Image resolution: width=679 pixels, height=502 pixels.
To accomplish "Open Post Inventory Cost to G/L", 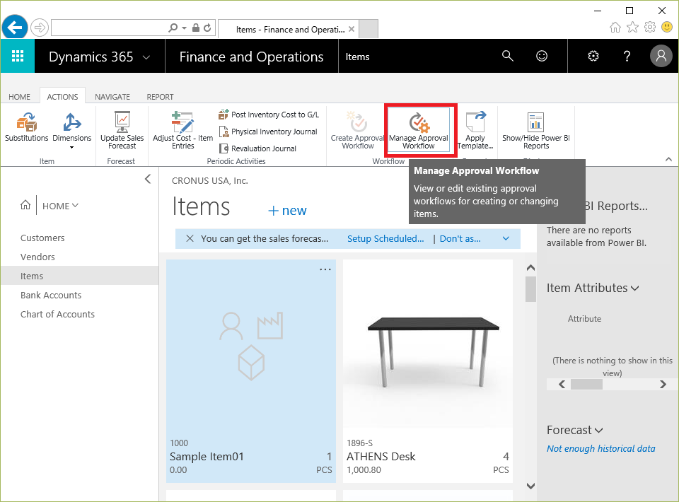I will point(268,115).
